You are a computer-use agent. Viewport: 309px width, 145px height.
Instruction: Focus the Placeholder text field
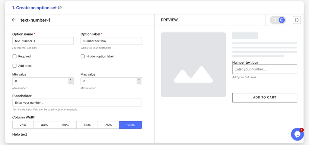point(77,103)
